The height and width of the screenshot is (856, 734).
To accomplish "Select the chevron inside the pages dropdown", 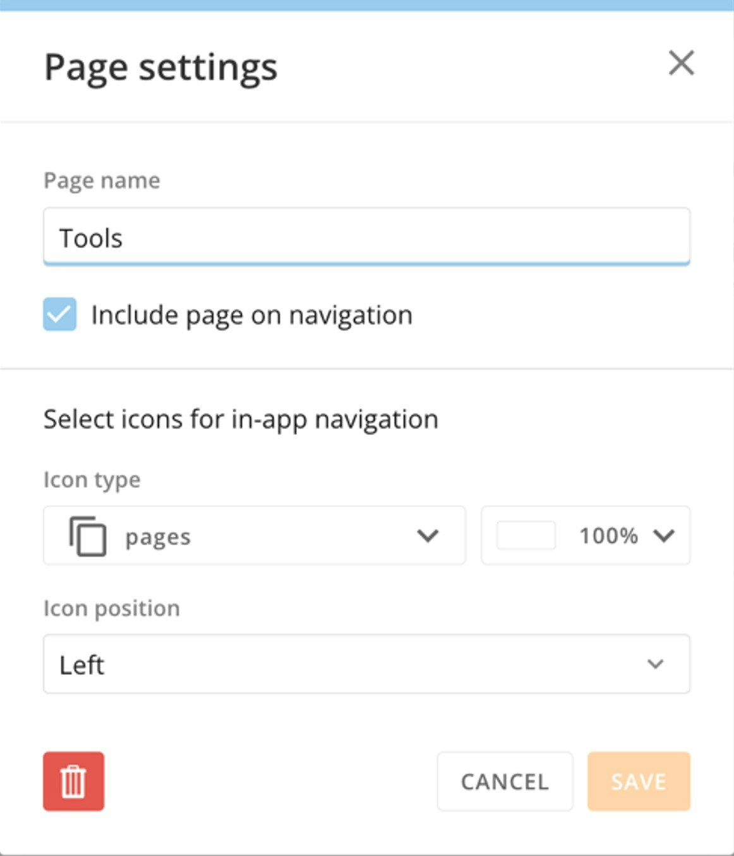I will 428,536.
